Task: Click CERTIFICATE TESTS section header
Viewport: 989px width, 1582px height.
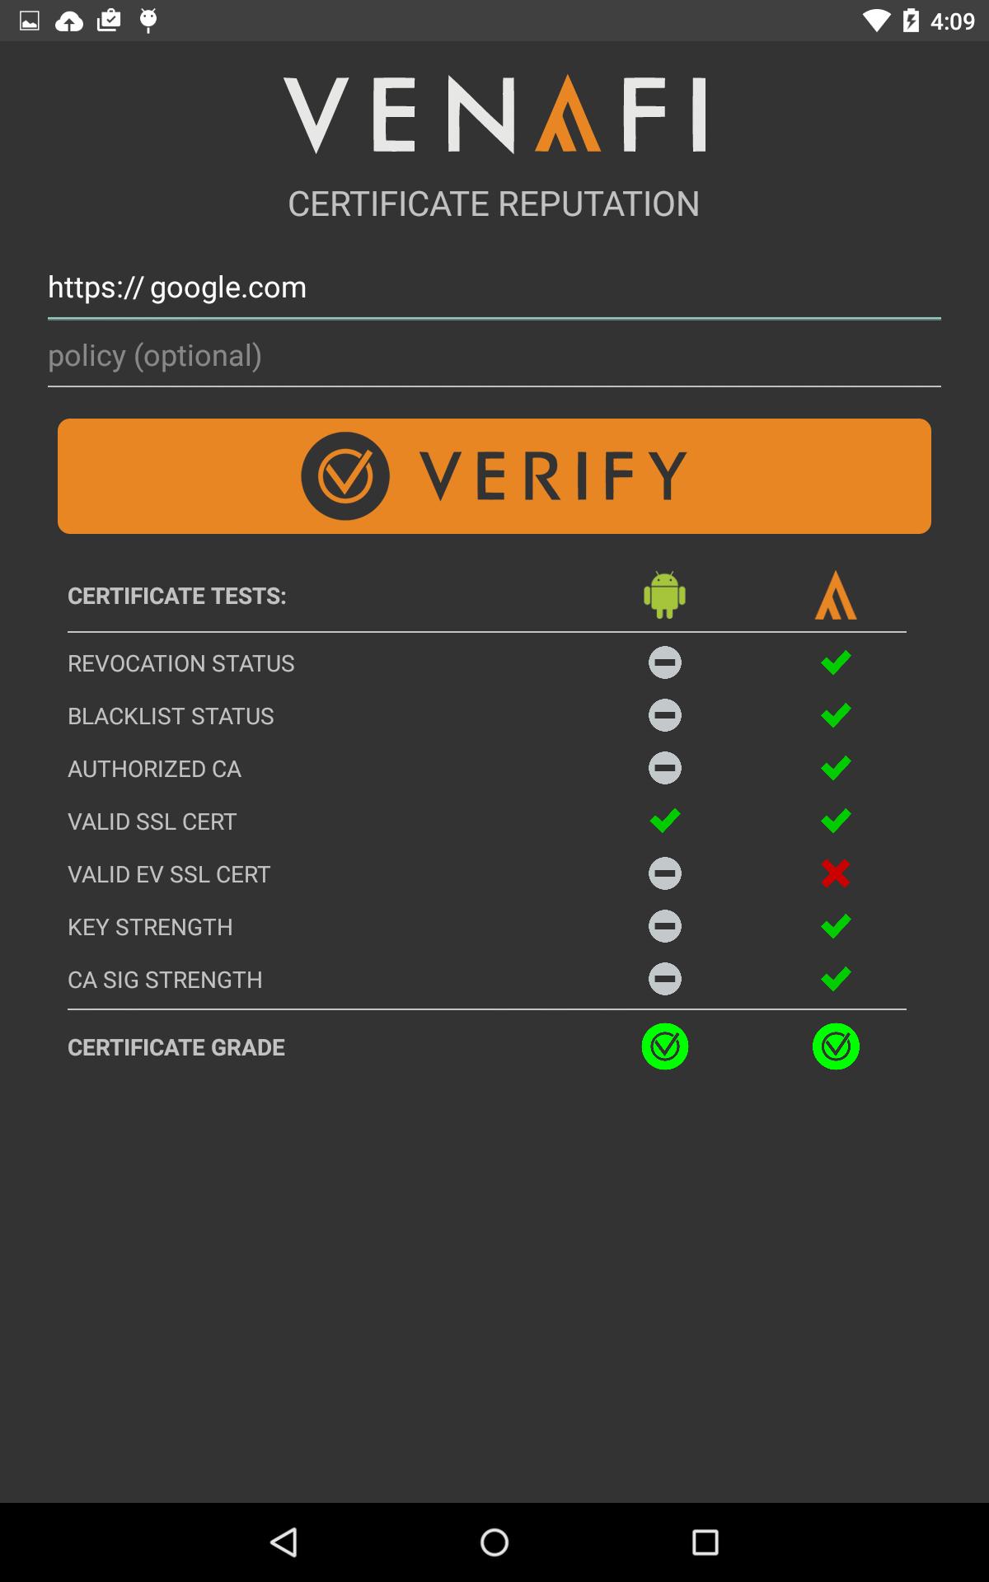Action: pyautogui.click(x=176, y=595)
